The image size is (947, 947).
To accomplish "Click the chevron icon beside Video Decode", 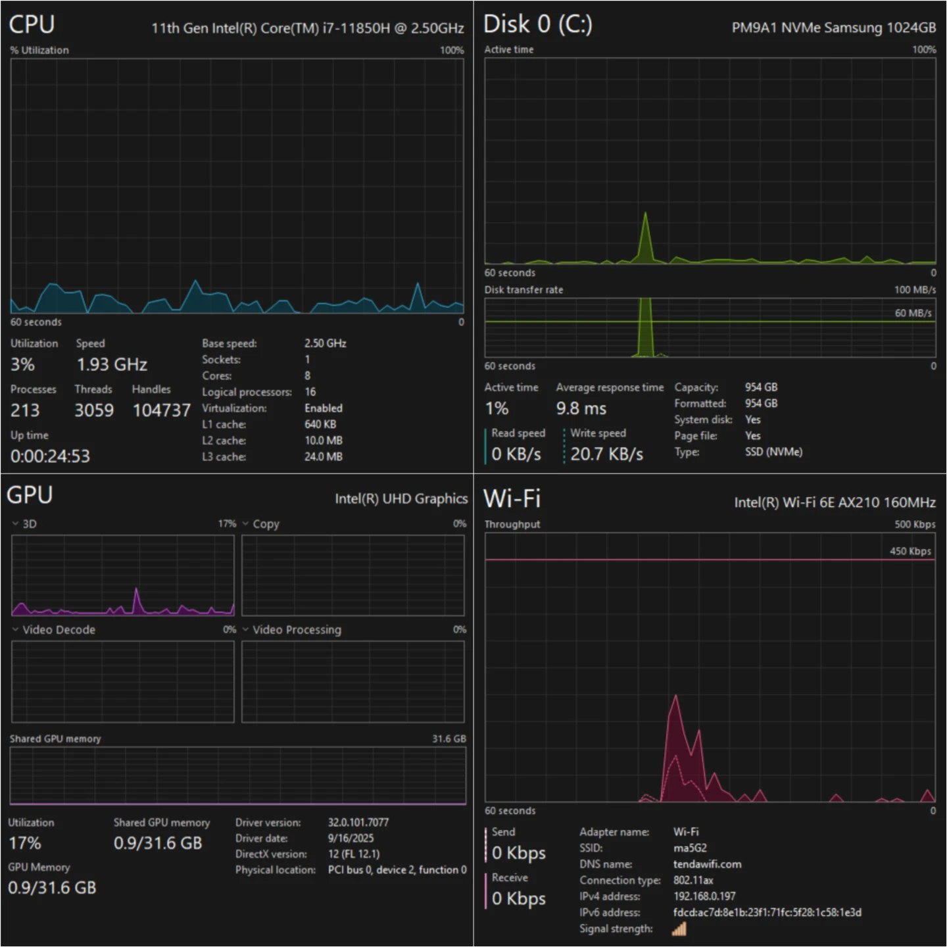I will (15, 629).
